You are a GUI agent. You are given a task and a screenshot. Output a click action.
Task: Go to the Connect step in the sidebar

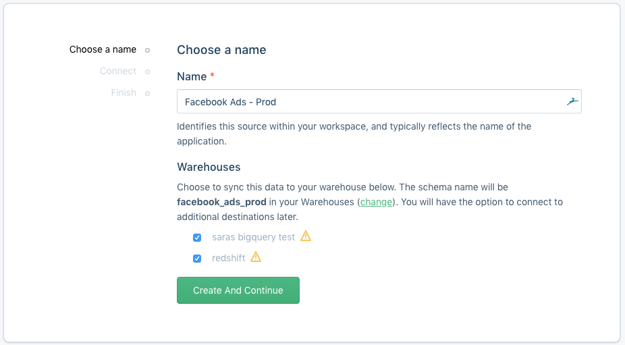click(118, 72)
